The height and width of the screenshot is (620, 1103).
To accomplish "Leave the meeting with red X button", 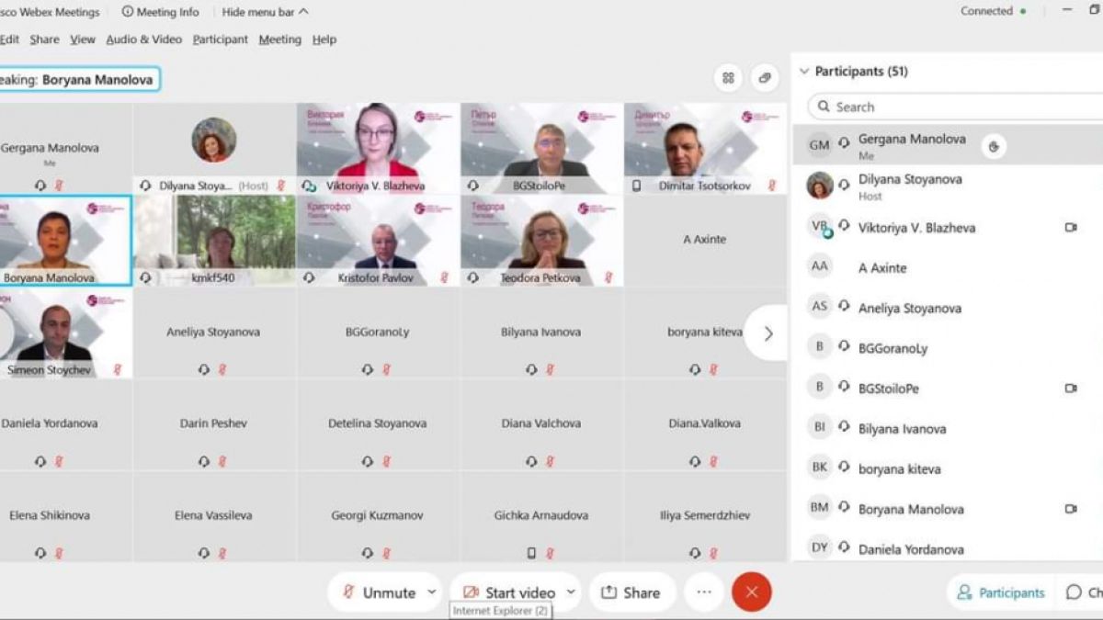I will click(x=751, y=592).
